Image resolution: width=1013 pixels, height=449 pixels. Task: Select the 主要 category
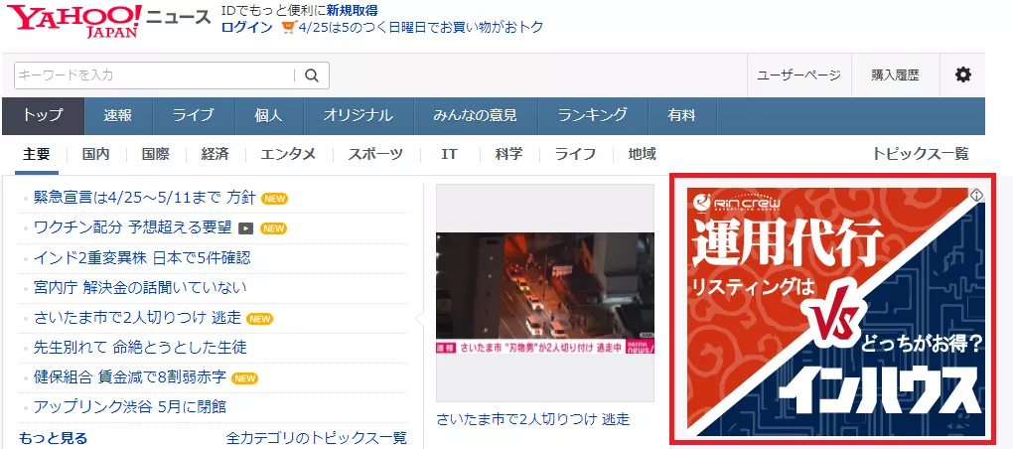click(36, 154)
